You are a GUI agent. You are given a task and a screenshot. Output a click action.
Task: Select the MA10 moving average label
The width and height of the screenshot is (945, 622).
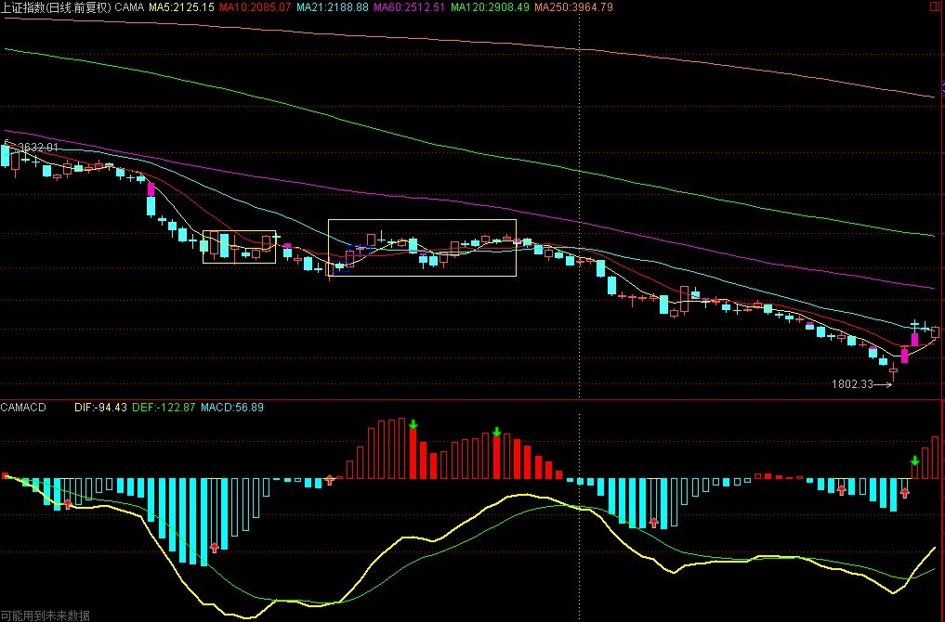255,6
